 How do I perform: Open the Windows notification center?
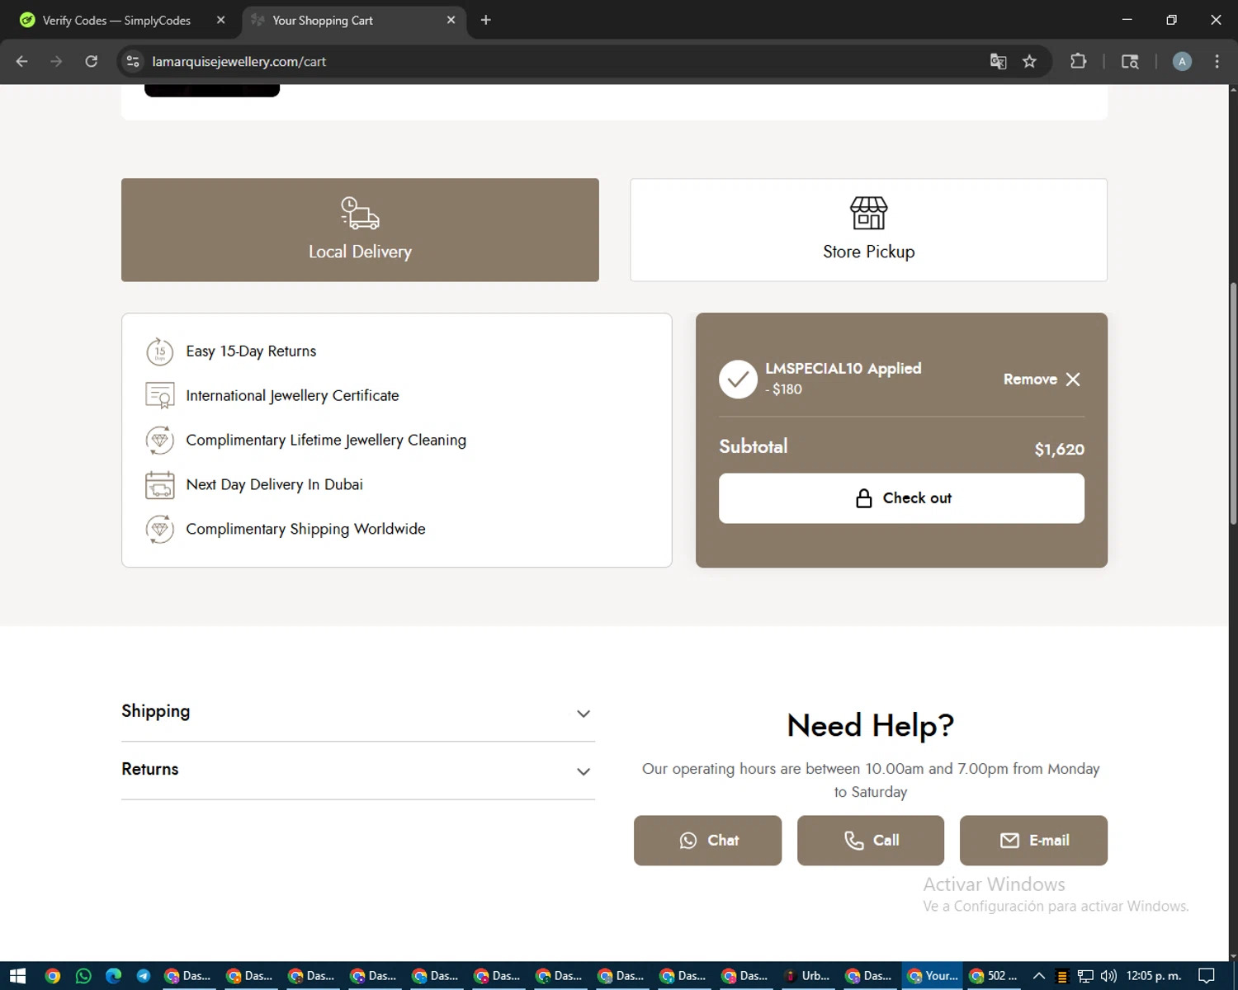click(x=1207, y=976)
